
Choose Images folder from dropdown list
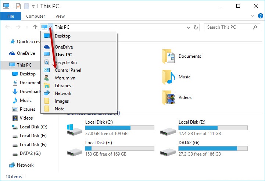[79, 101]
